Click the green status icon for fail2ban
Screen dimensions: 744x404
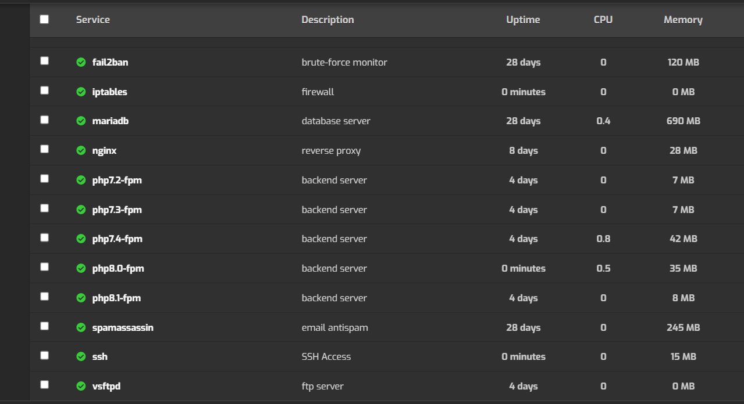pyautogui.click(x=81, y=62)
